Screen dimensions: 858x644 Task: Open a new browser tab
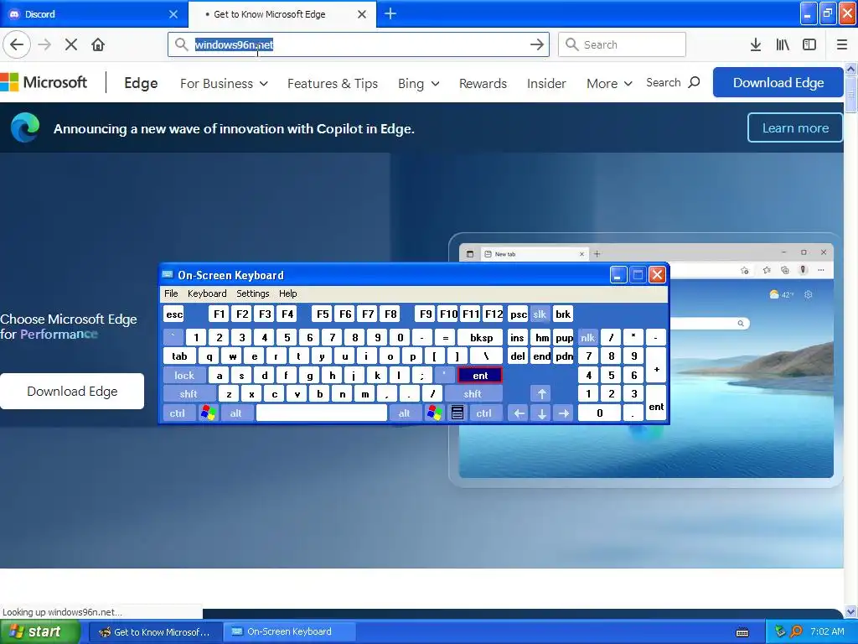(390, 13)
